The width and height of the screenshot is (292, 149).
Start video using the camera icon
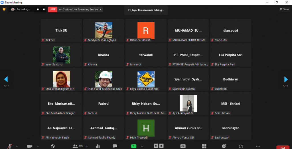30,146
